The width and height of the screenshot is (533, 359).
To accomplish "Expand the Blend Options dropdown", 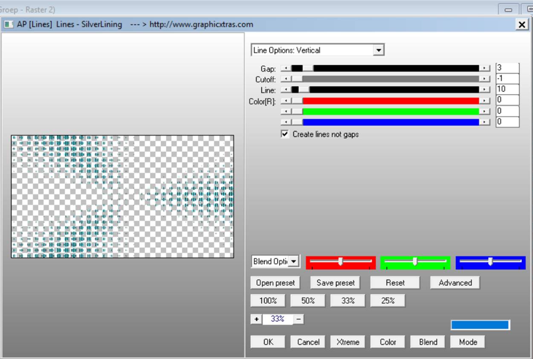I will [x=294, y=261].
